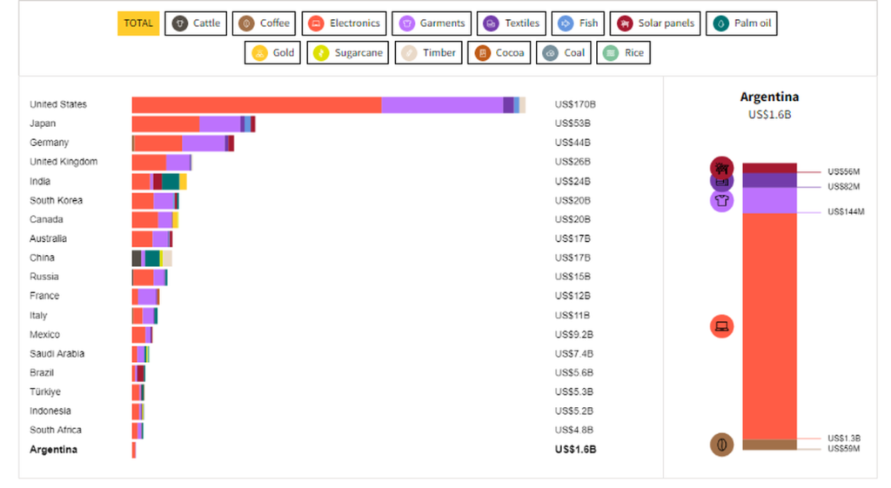Switch to the TOTAL view

point(138,23)
